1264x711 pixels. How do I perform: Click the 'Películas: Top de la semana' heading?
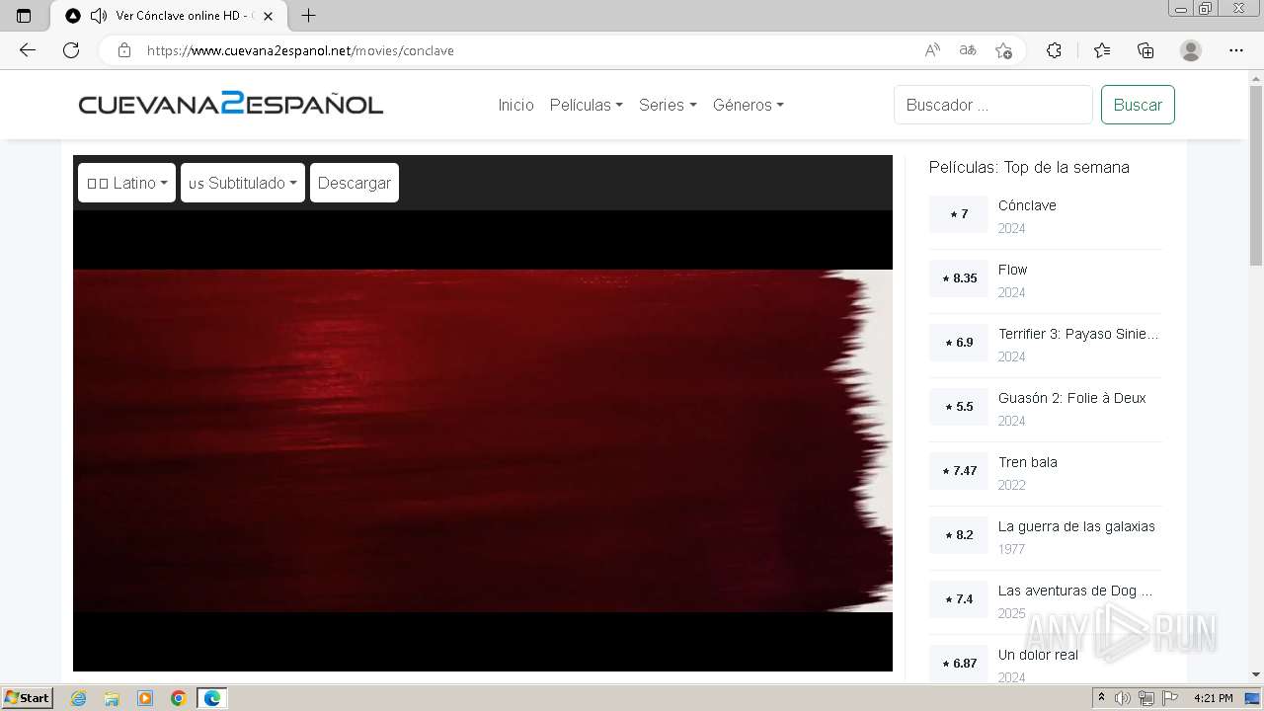click(1029, 167)
